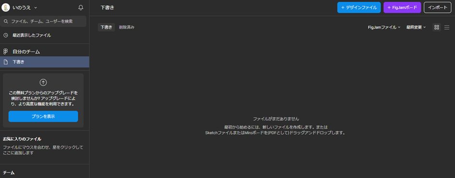455x178 pixels.
Task: Create a new デザインファイル
Action: coord(359,8)
